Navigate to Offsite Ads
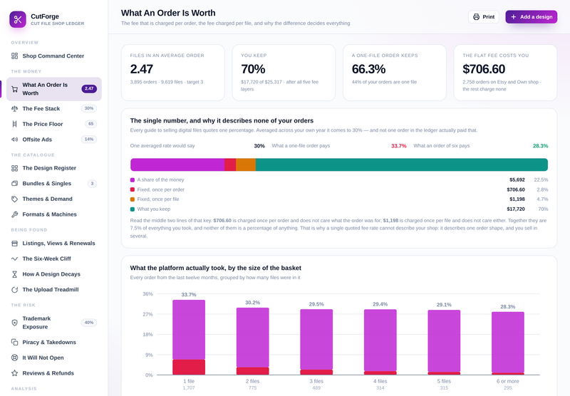570x396 pixels. [54, 140]
